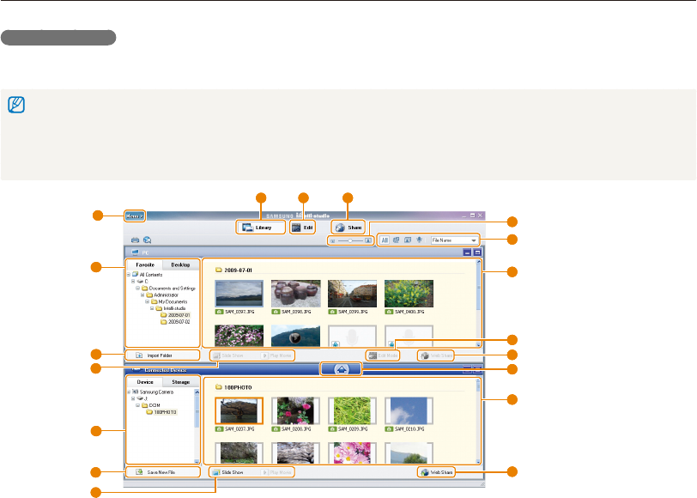697x498 pixels.
Task: Click the camera icon beside SAM_0208.JPG
Action: [276, 429]
